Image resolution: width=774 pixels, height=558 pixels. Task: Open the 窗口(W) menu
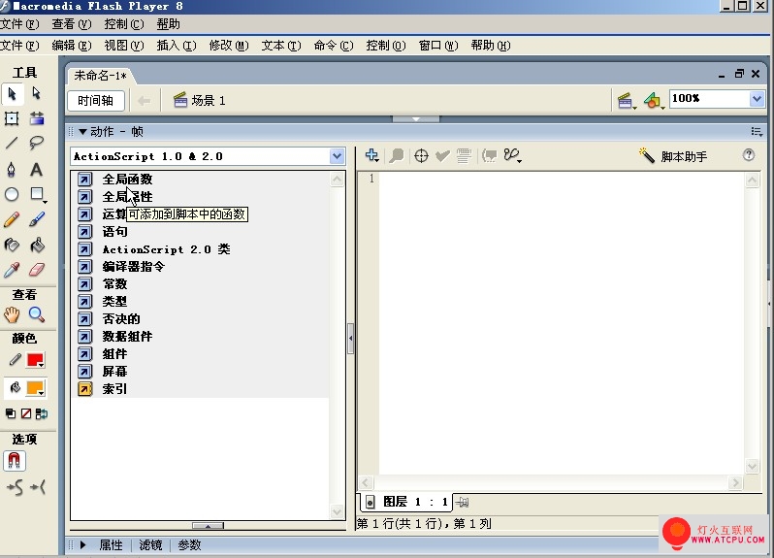tap(438, 46)
